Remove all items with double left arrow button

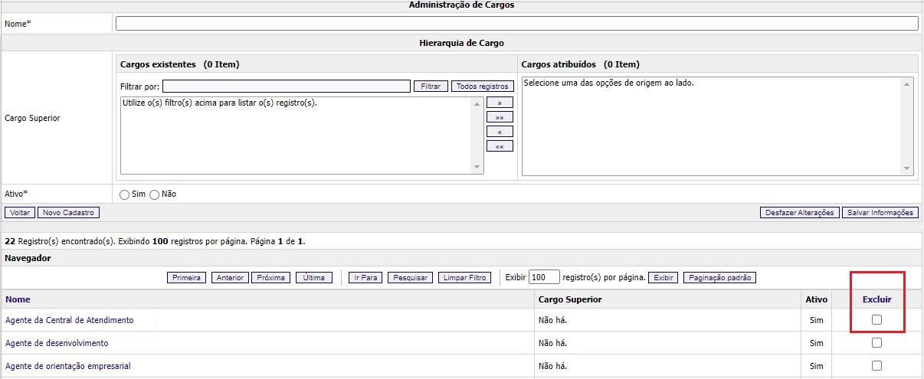[500, 146]
